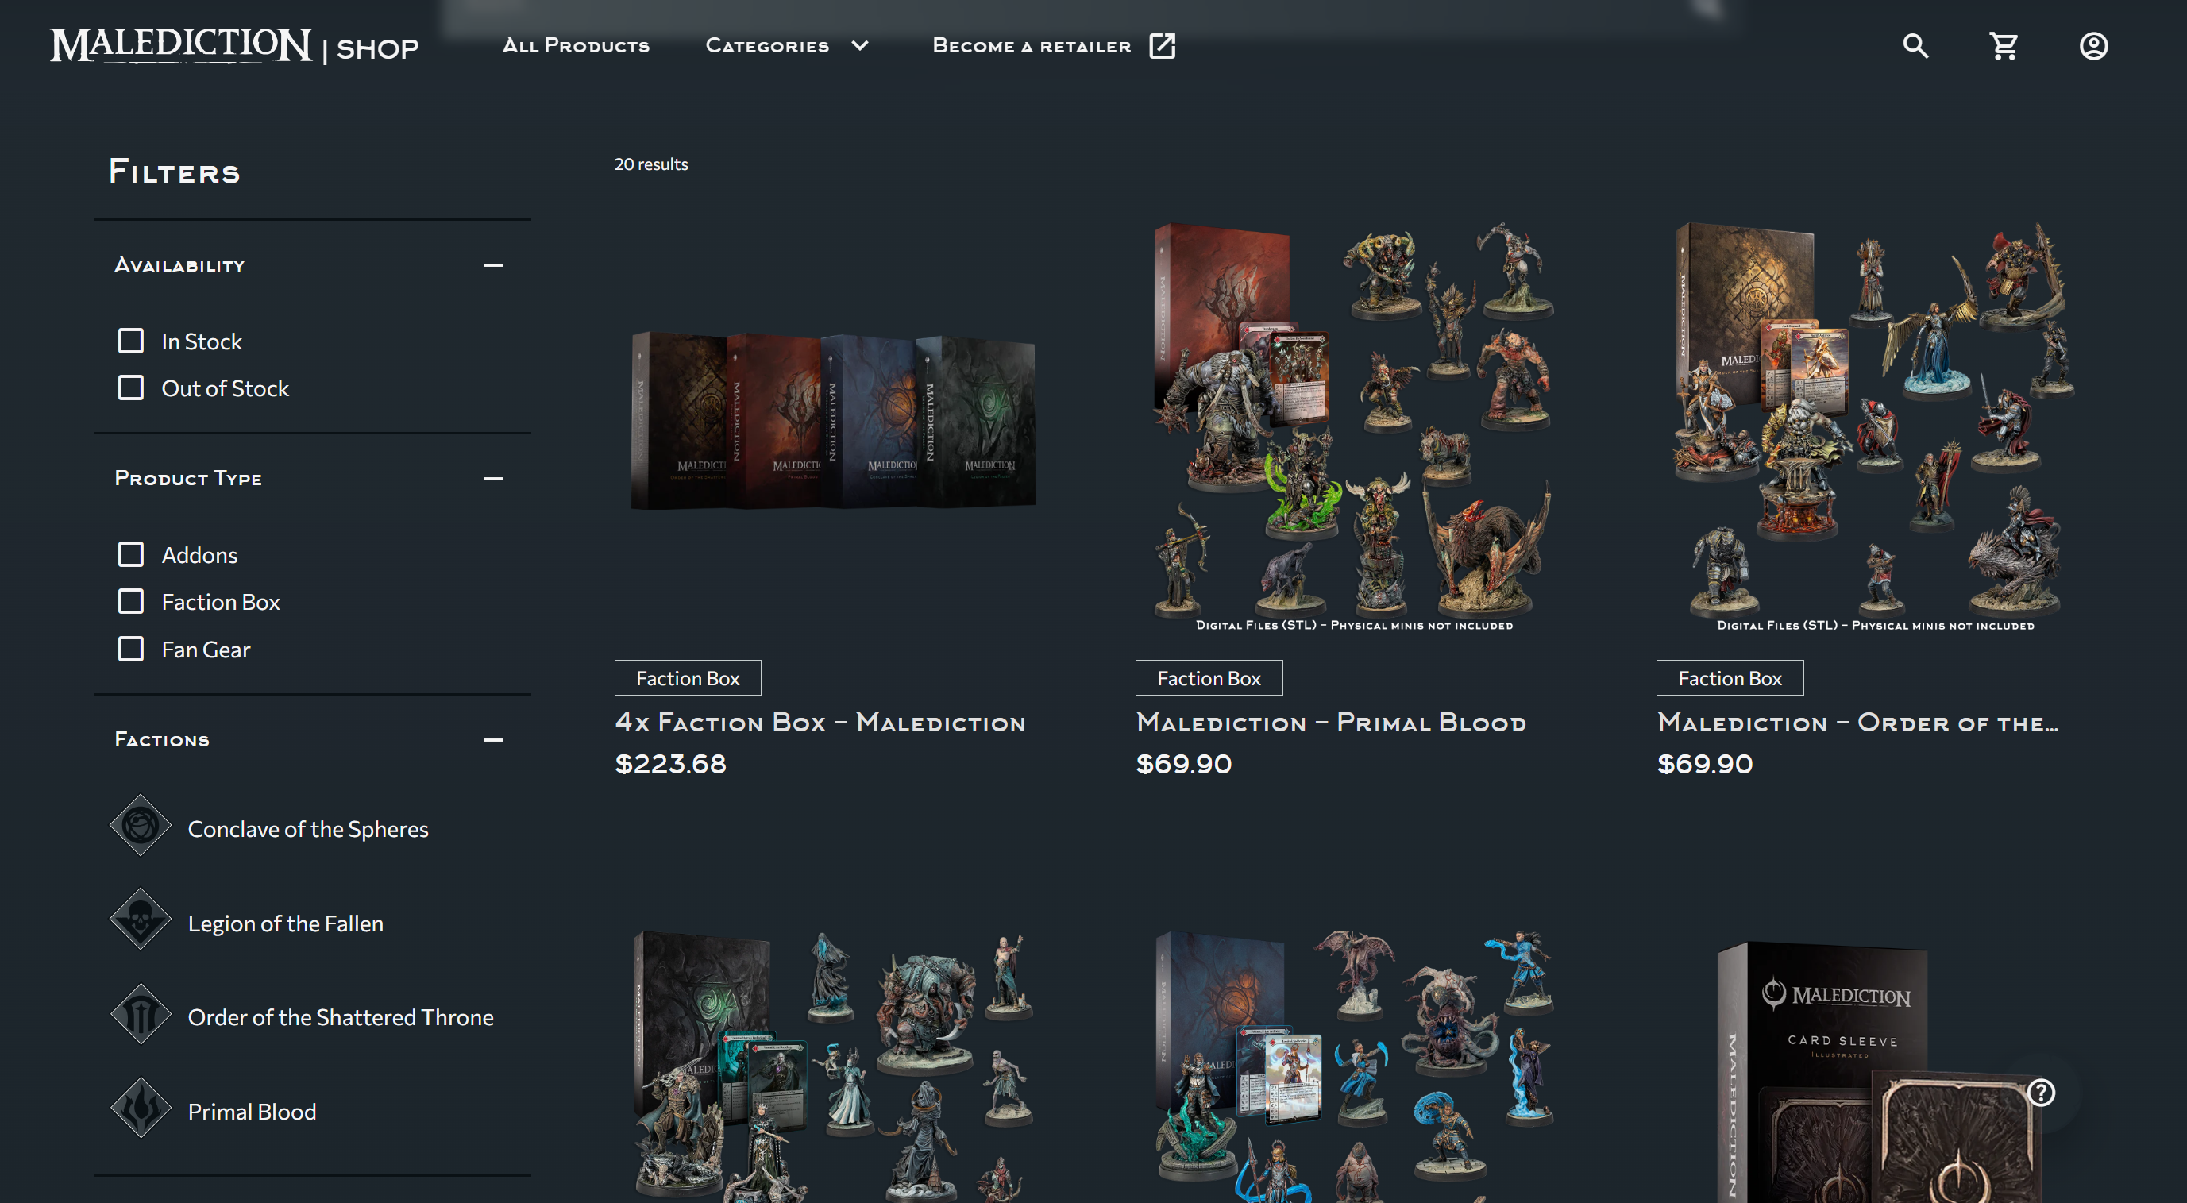
Task: Enable the Fan Gear product type filter
Action: click(x=131, y=649)
